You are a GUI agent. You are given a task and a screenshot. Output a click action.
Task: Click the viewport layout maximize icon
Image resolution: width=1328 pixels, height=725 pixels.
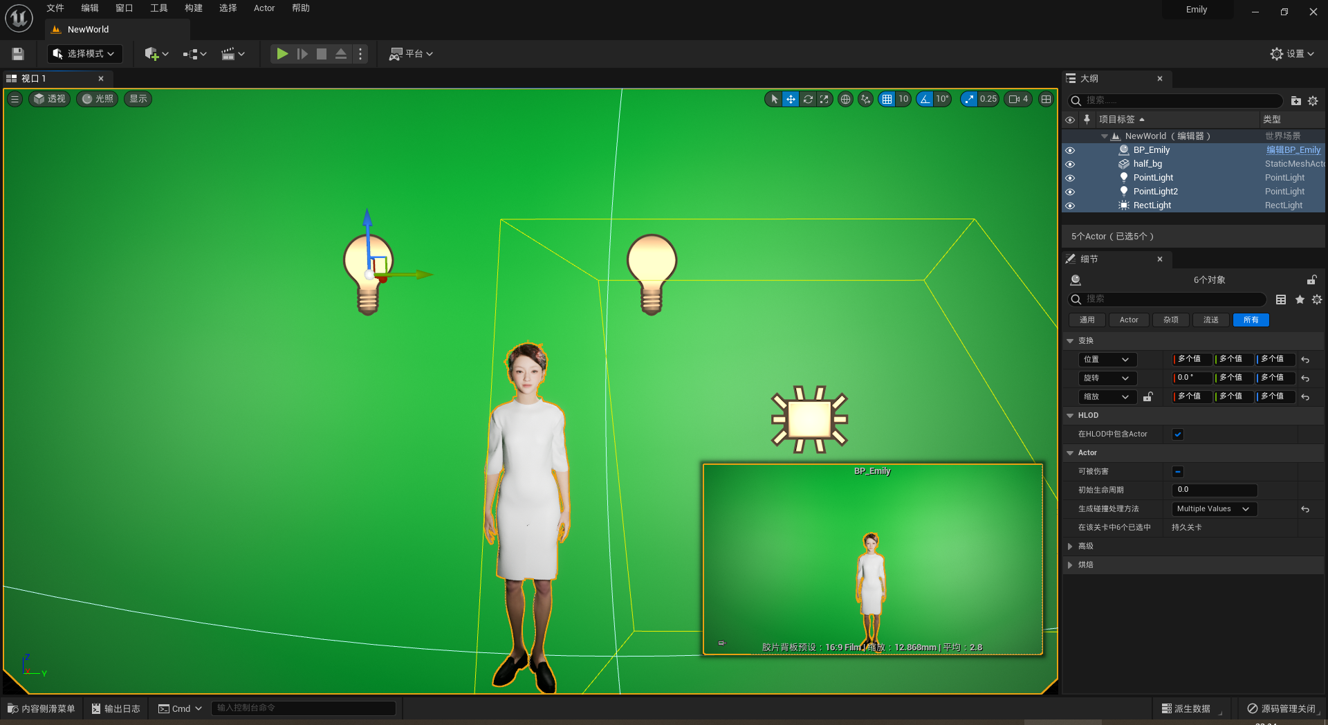click(x=1046, y=99)
